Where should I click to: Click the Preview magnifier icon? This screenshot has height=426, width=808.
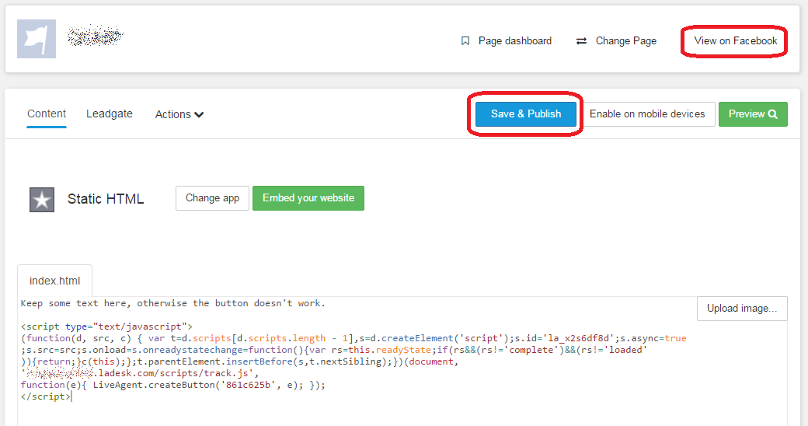click(x=772, y=114)
